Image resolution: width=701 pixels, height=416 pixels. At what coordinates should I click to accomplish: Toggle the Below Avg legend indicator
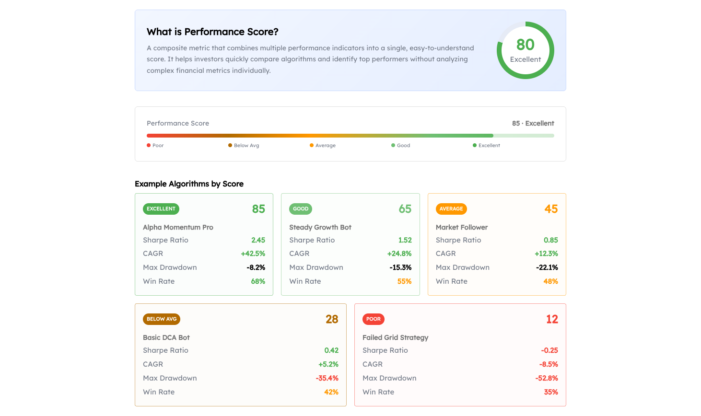click(x=230, y=145)
